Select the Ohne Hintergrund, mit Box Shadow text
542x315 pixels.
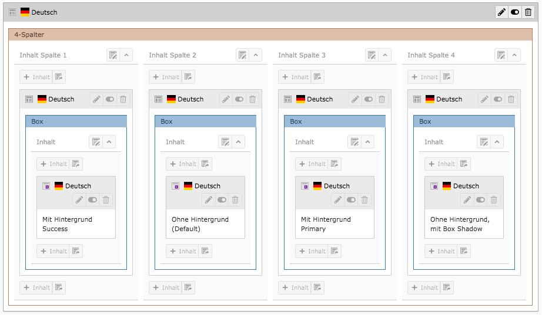click(460, 224)
